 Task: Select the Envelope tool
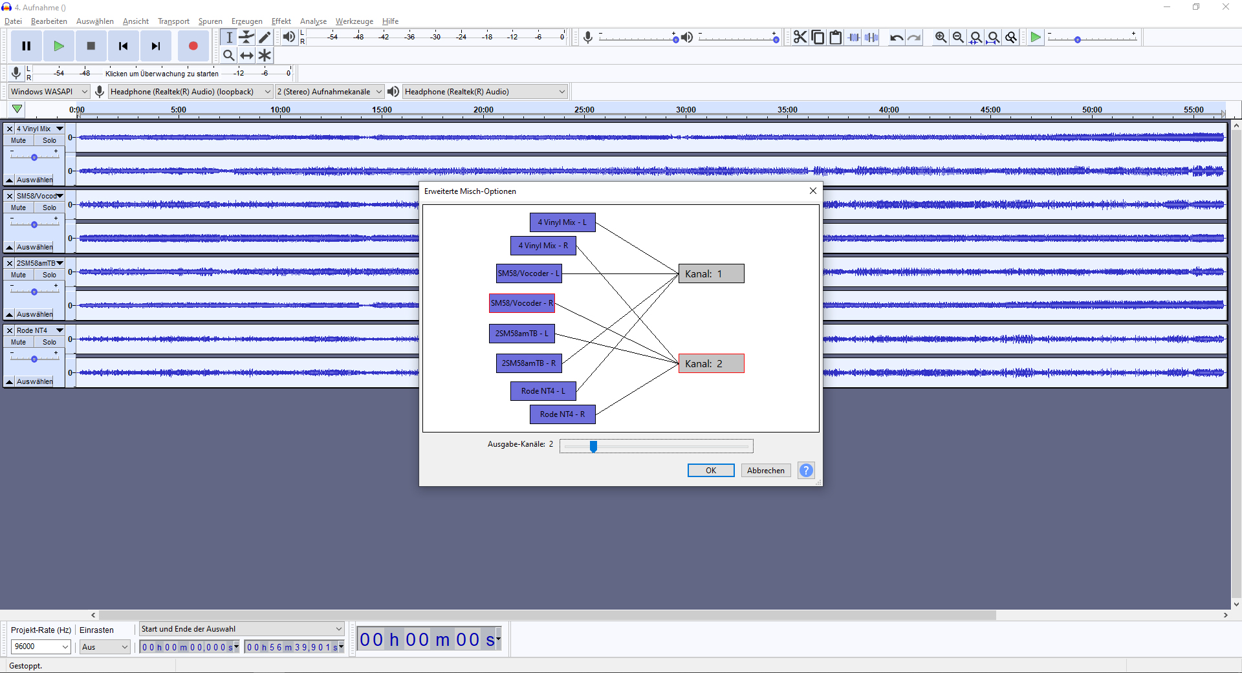coord(246,37)
